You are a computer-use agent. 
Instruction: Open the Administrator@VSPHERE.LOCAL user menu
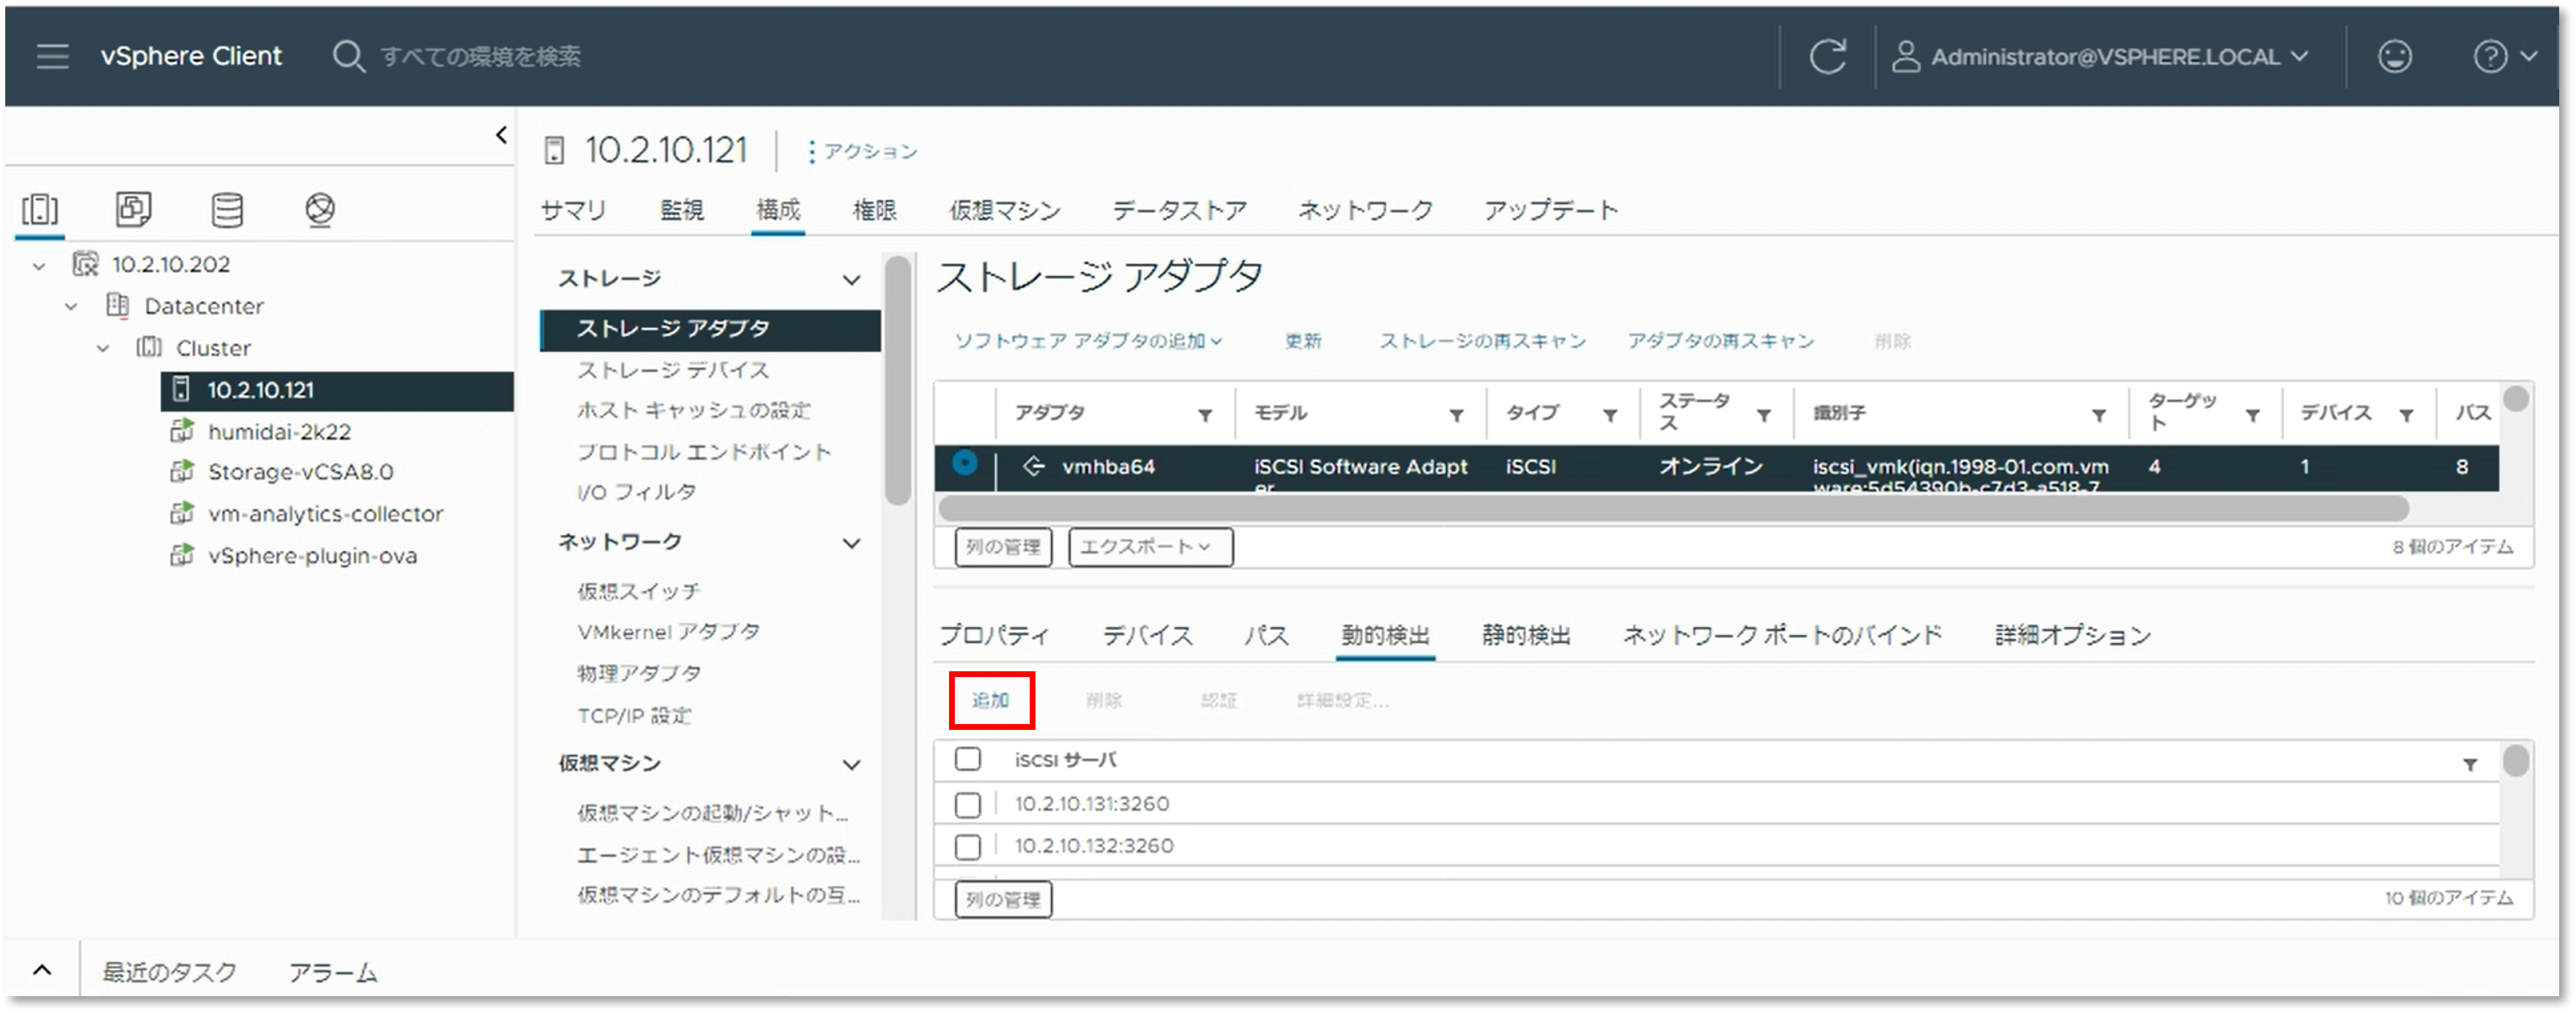(x=2119, y=56)
